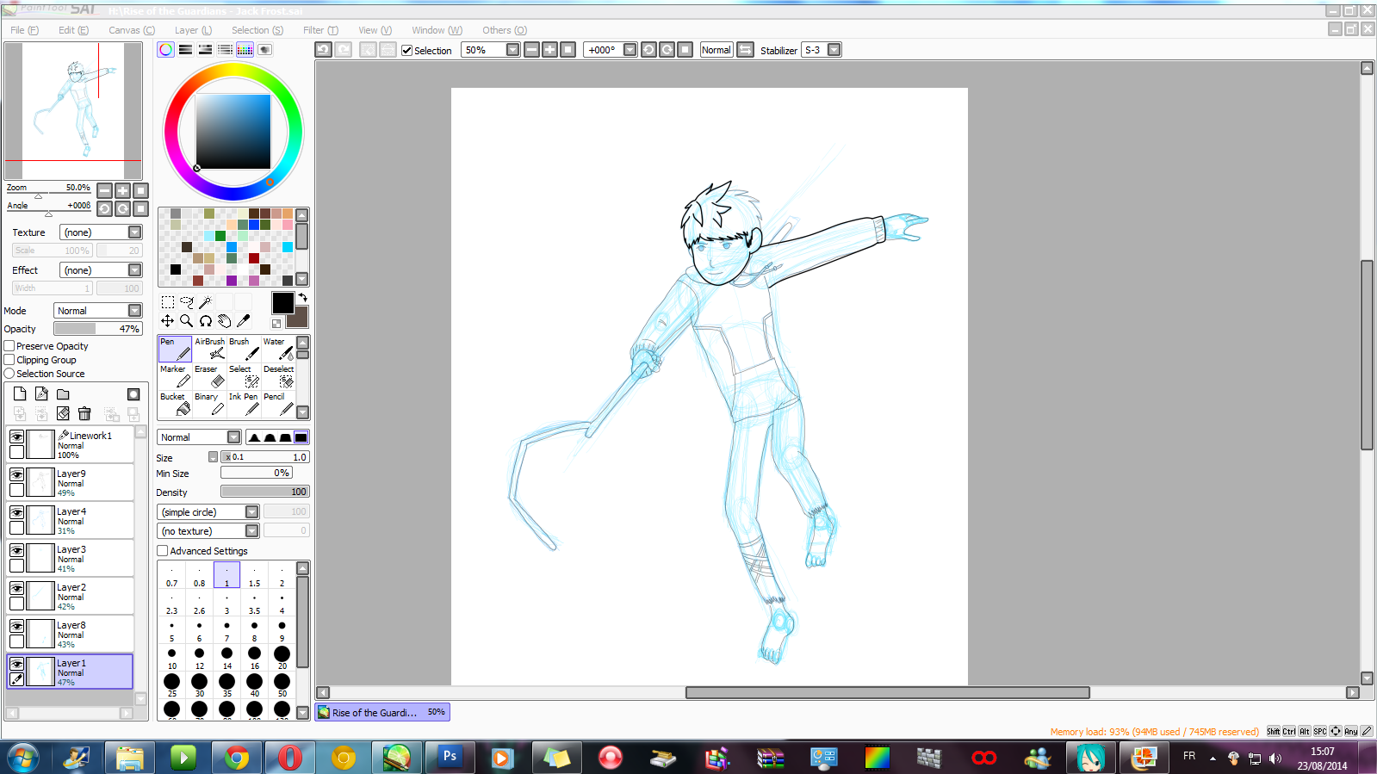Click the black foreground color swatch
This screenshot has height=774, width=1377.
coord(282,302)
